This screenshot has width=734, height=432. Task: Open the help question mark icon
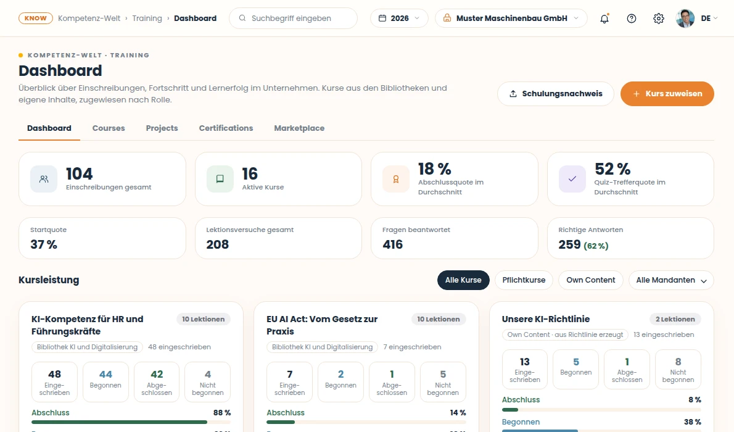(632, 19)
